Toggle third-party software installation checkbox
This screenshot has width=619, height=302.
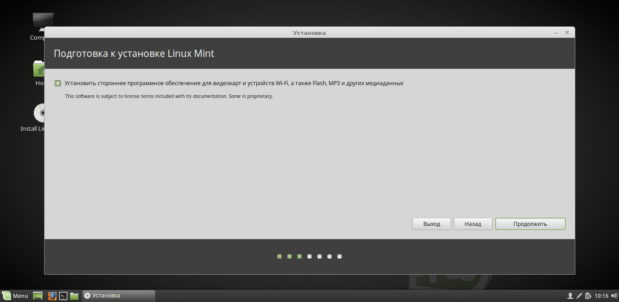pos(58,83)
